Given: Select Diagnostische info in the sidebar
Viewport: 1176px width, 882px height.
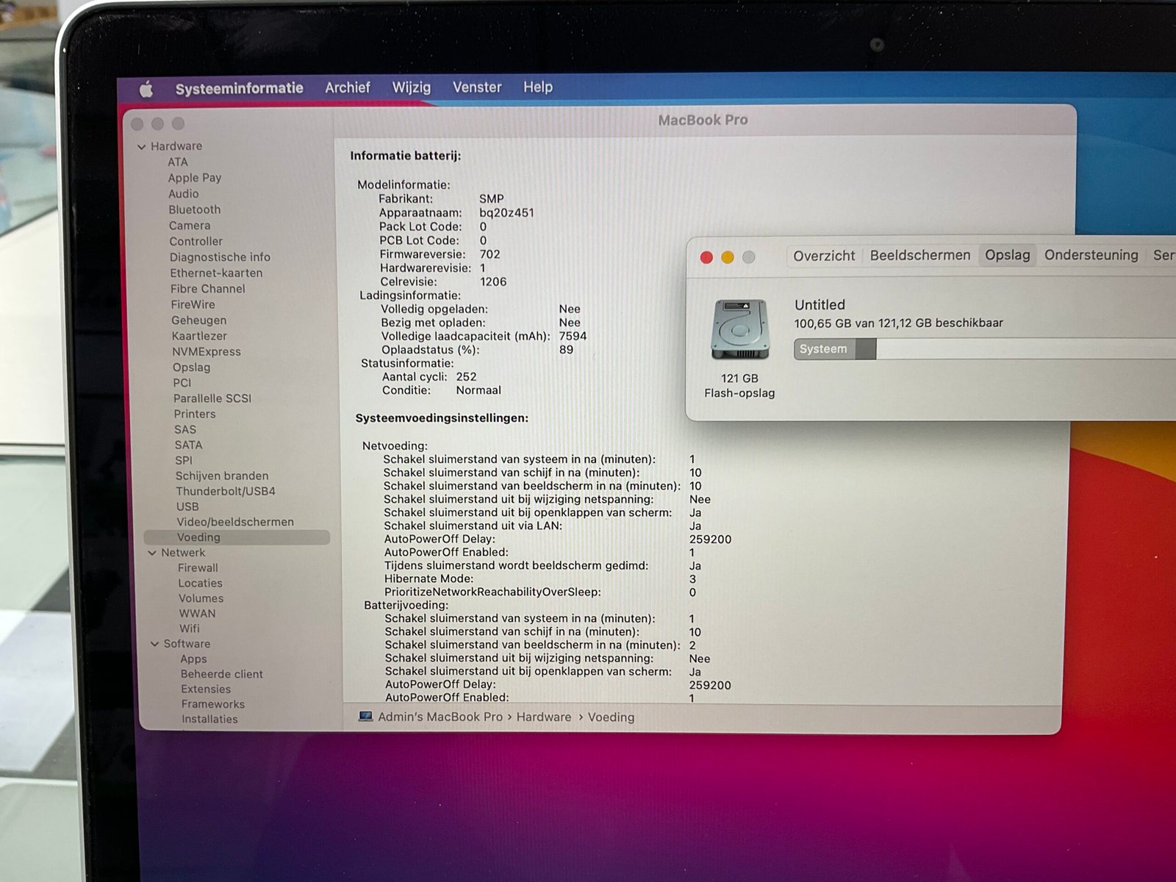Looking at the screenshot, I should click(220, 257).
